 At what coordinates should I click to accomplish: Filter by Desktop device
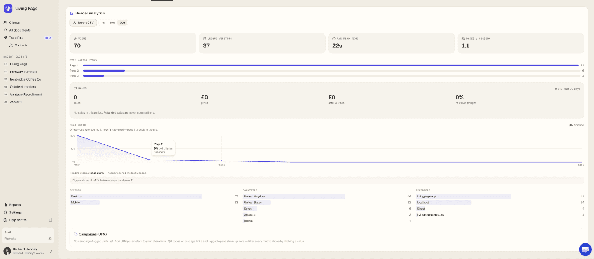(154, 196)
